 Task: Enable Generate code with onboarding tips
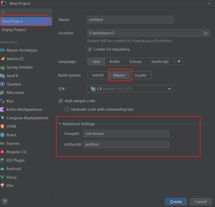[67, 109]
